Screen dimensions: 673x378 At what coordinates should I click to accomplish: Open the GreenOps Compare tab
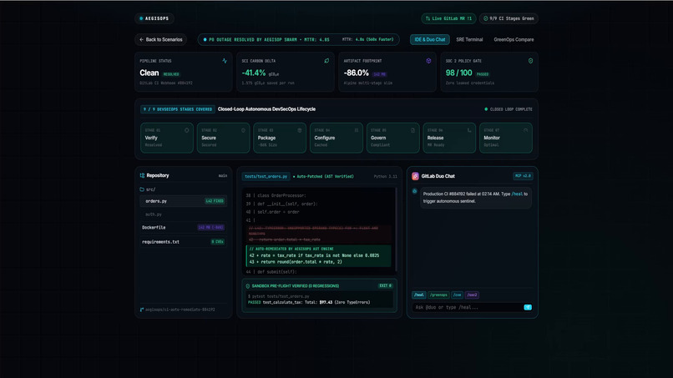click(514, 39)
